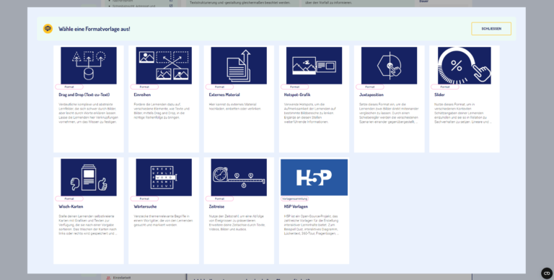Click the yellow mascot icon in header
The width and height of the screenshot is (554, 280).
(x=48, y=29)
